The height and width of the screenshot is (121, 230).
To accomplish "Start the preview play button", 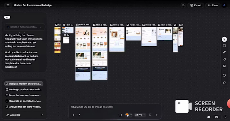I will point(183,5).
